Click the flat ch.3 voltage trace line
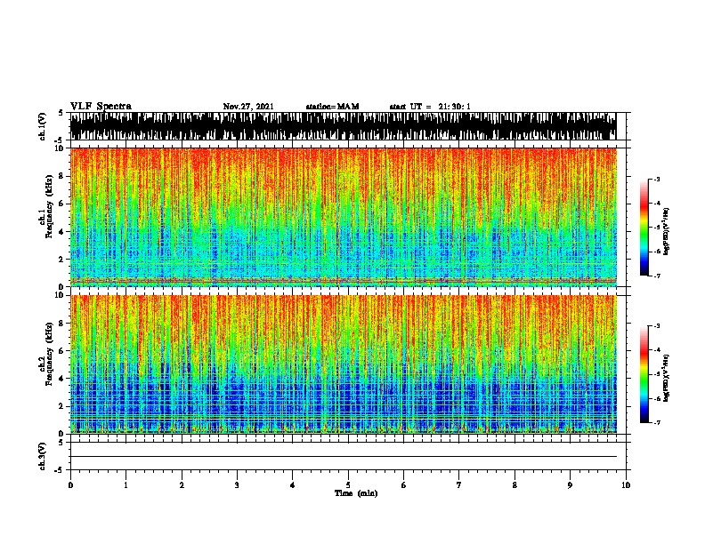The width and height of the screenshot is (705, 544). [x=344, y=457]
